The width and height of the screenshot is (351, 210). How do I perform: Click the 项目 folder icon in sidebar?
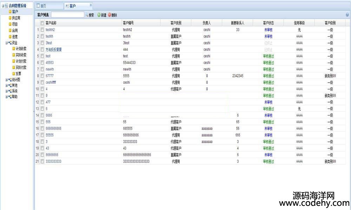point(10,24)
